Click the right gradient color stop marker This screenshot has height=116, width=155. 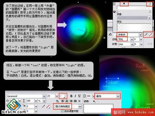(150, 12)
